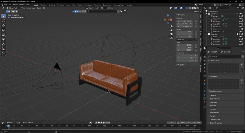
Task: Click the play animation button
Action: point(104,123)
